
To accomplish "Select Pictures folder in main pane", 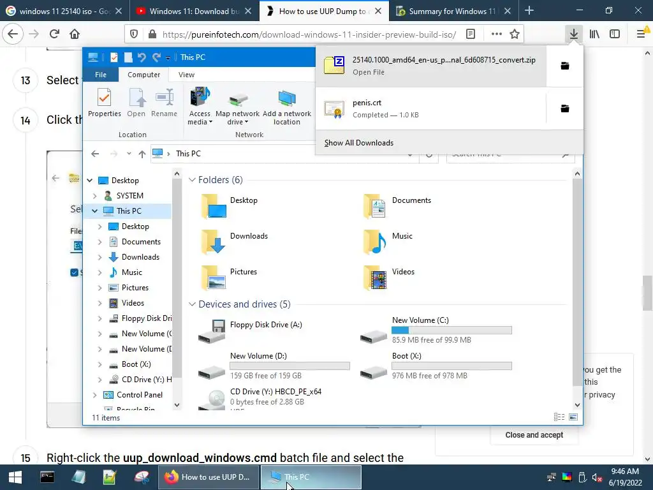I will tap(229, 278).
